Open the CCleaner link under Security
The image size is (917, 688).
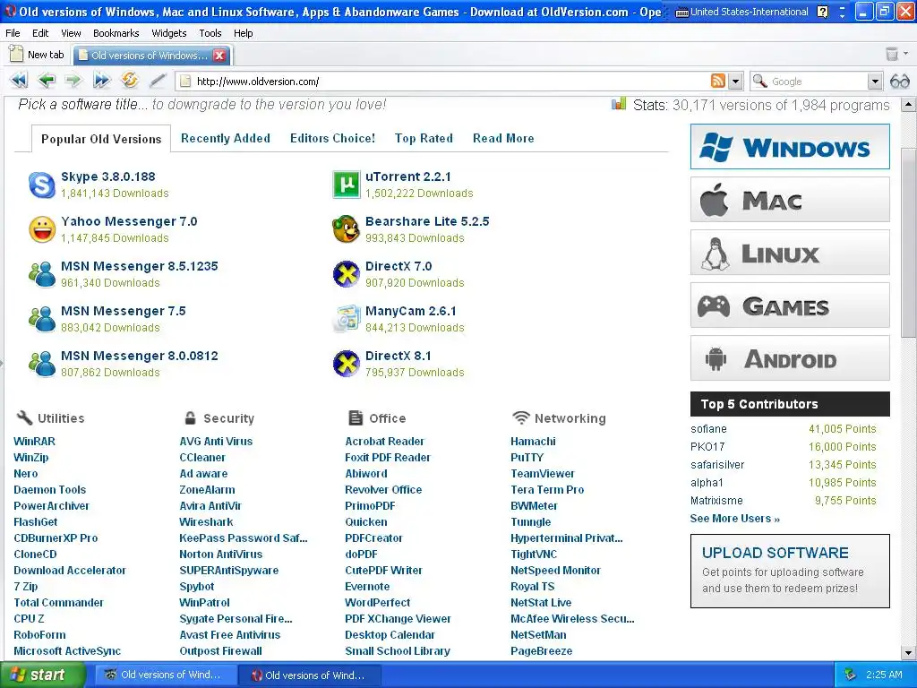(202, 458)
